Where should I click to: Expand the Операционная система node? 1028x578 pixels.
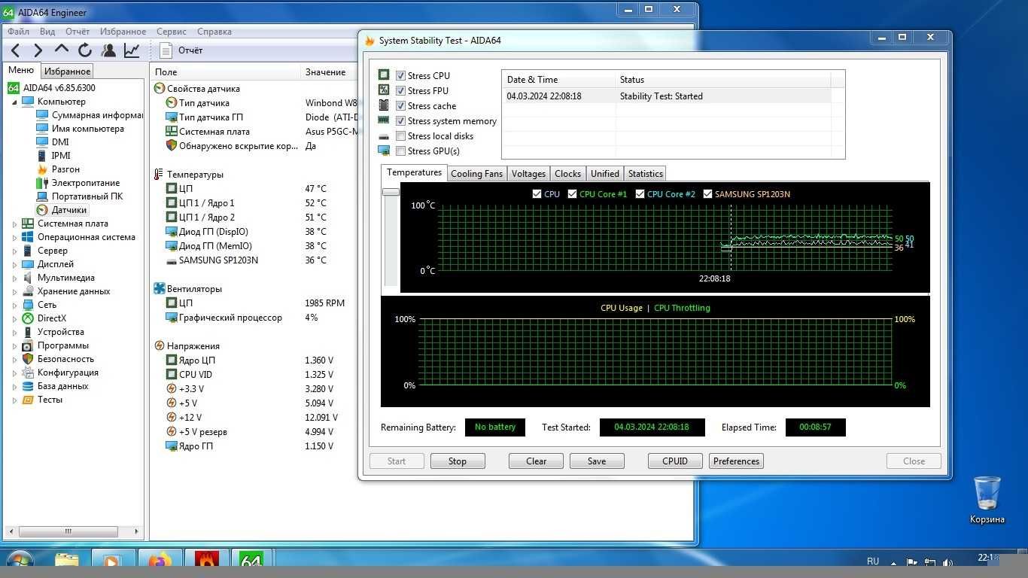point(14,237)
